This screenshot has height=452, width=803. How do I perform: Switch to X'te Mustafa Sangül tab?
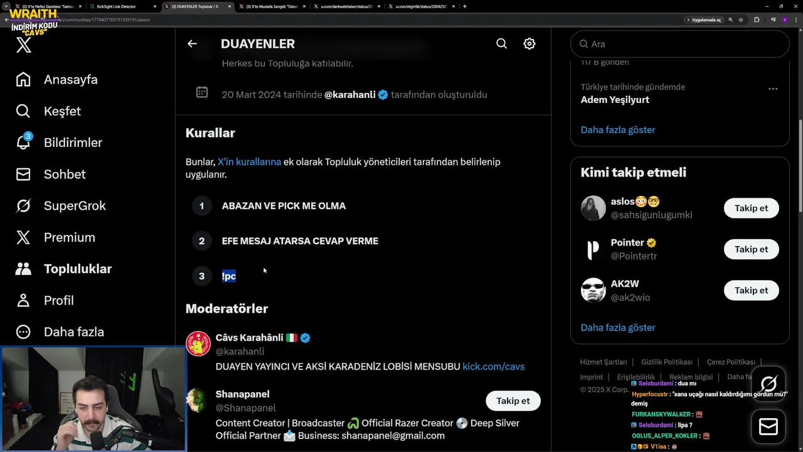point(271,6)
